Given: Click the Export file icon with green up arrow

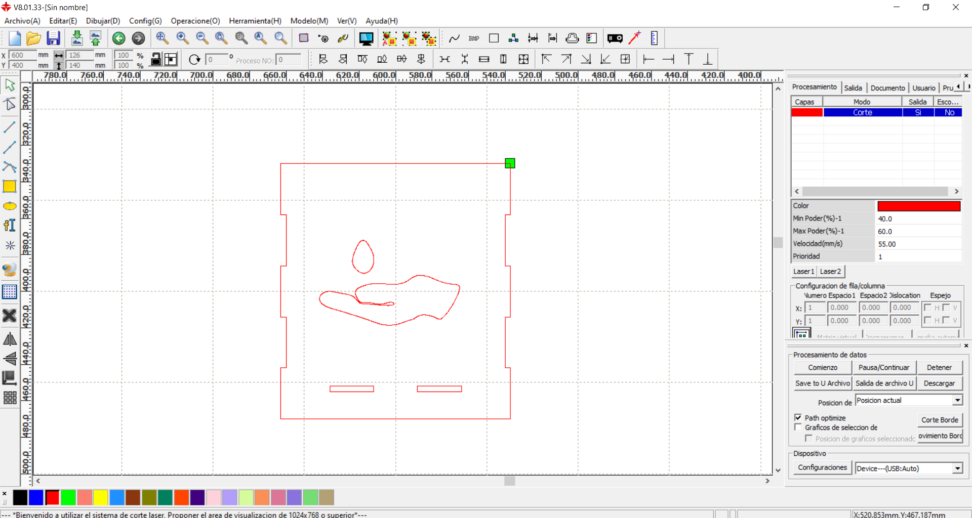Looking at the screenshot, I should pos(95,38).
